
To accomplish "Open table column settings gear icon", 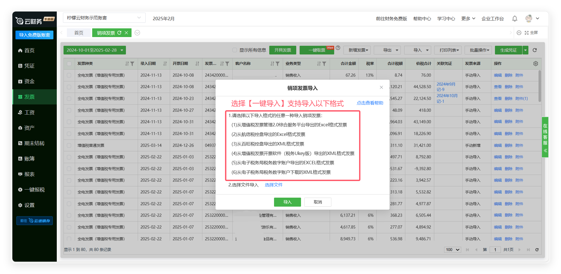I will coord(535,64).
